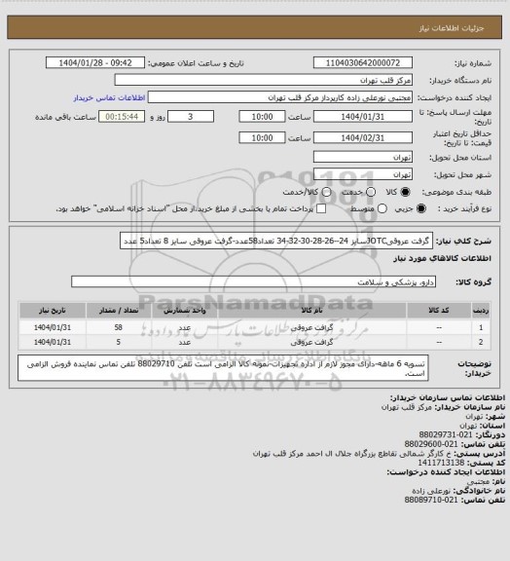This screenshot has height=561, width=510.
Task: Click the remaining days field showing 3
Action: coord(191,117)
